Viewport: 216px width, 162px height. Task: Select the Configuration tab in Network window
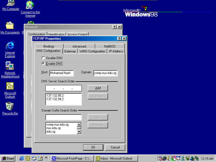(x=37, y=34)
